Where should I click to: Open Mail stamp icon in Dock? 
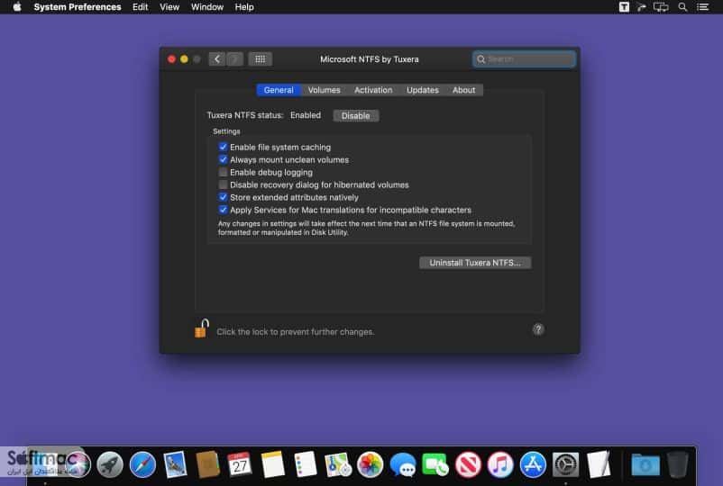[x=175, y=464]
